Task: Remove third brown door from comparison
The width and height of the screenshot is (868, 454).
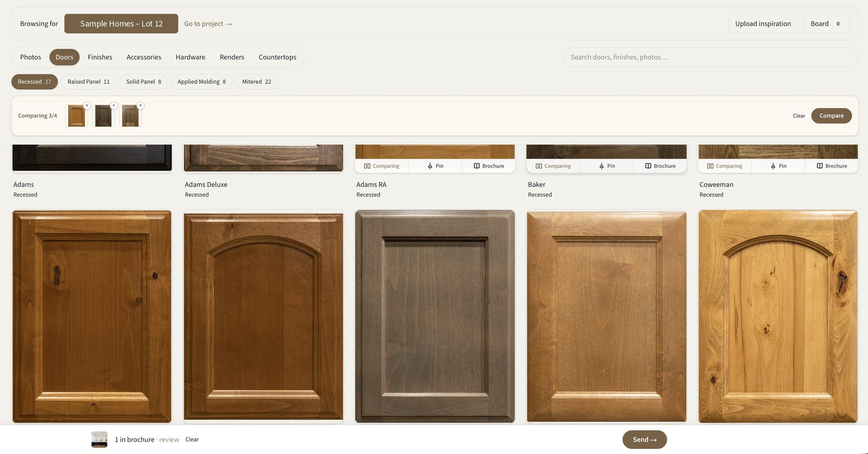Action: click(140, 106)
